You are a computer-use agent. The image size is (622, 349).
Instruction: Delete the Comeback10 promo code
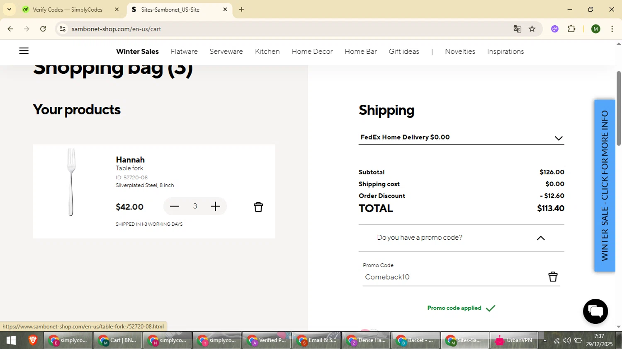point(553,277)
